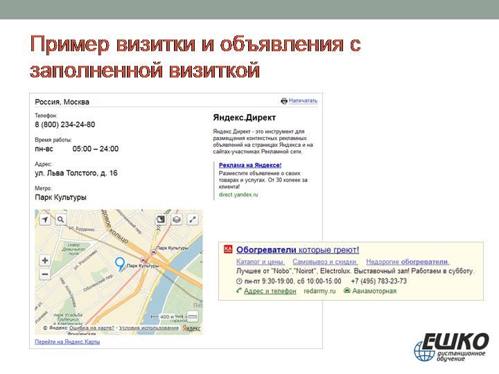Click the Яндекс logo on the map
The image size is (499, 374).
(191, 328)
